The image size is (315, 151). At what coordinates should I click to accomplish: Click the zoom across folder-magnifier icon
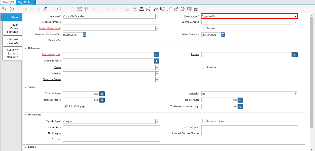[x=163, y=9]
